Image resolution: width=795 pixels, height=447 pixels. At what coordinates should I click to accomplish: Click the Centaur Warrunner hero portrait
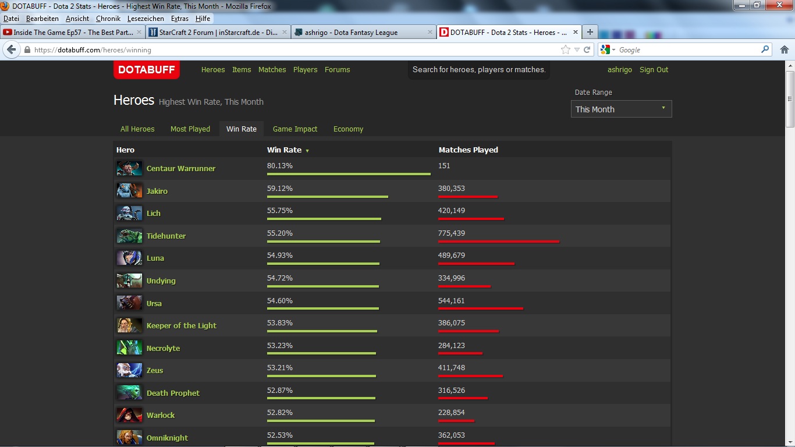(129, 169)
